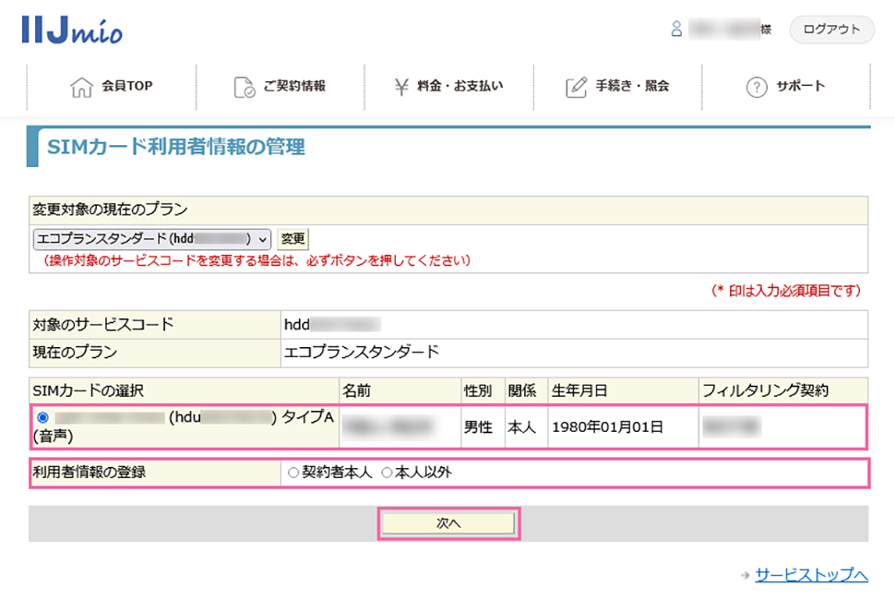This screenshot has width=895, height=599.
Task: Choose the 契約者本人 radio option
Action: click(x=293, y=473)
